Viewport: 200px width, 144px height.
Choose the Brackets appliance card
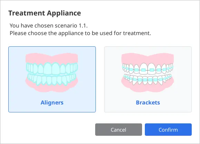click(148, 79)
